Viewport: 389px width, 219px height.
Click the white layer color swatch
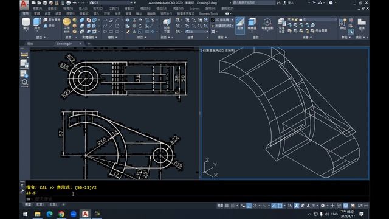pos(301,19)
